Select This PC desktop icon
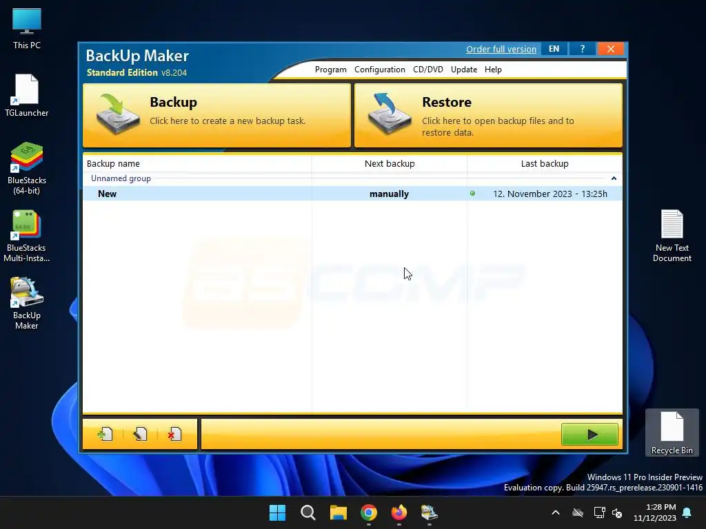This screenshot has width=706, height=529. tap(27, 28)
